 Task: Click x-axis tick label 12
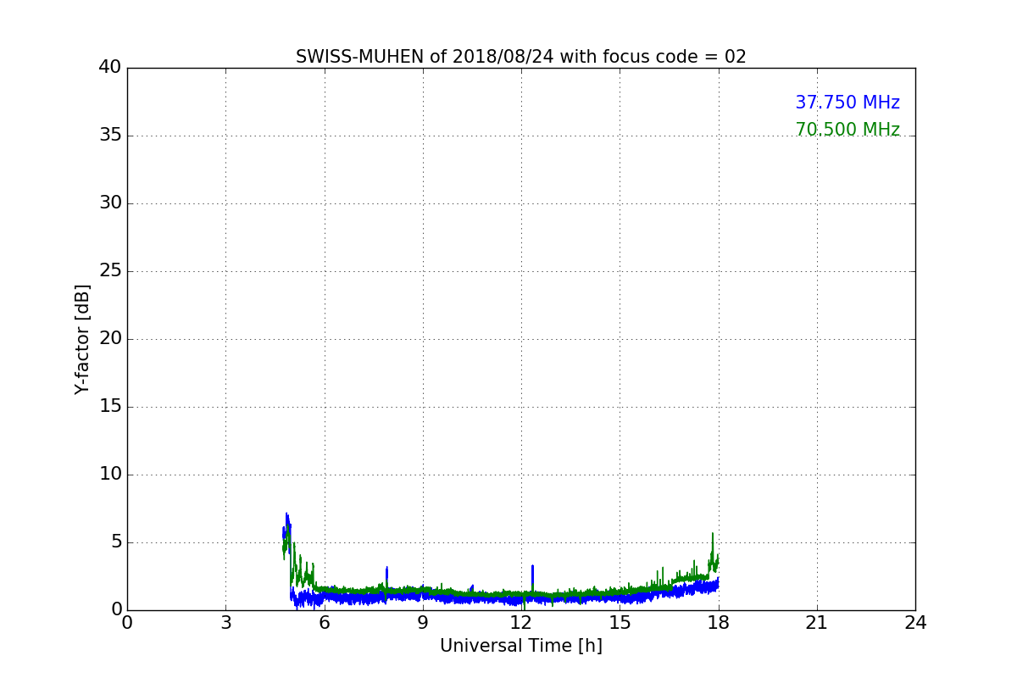pos(520,623)
